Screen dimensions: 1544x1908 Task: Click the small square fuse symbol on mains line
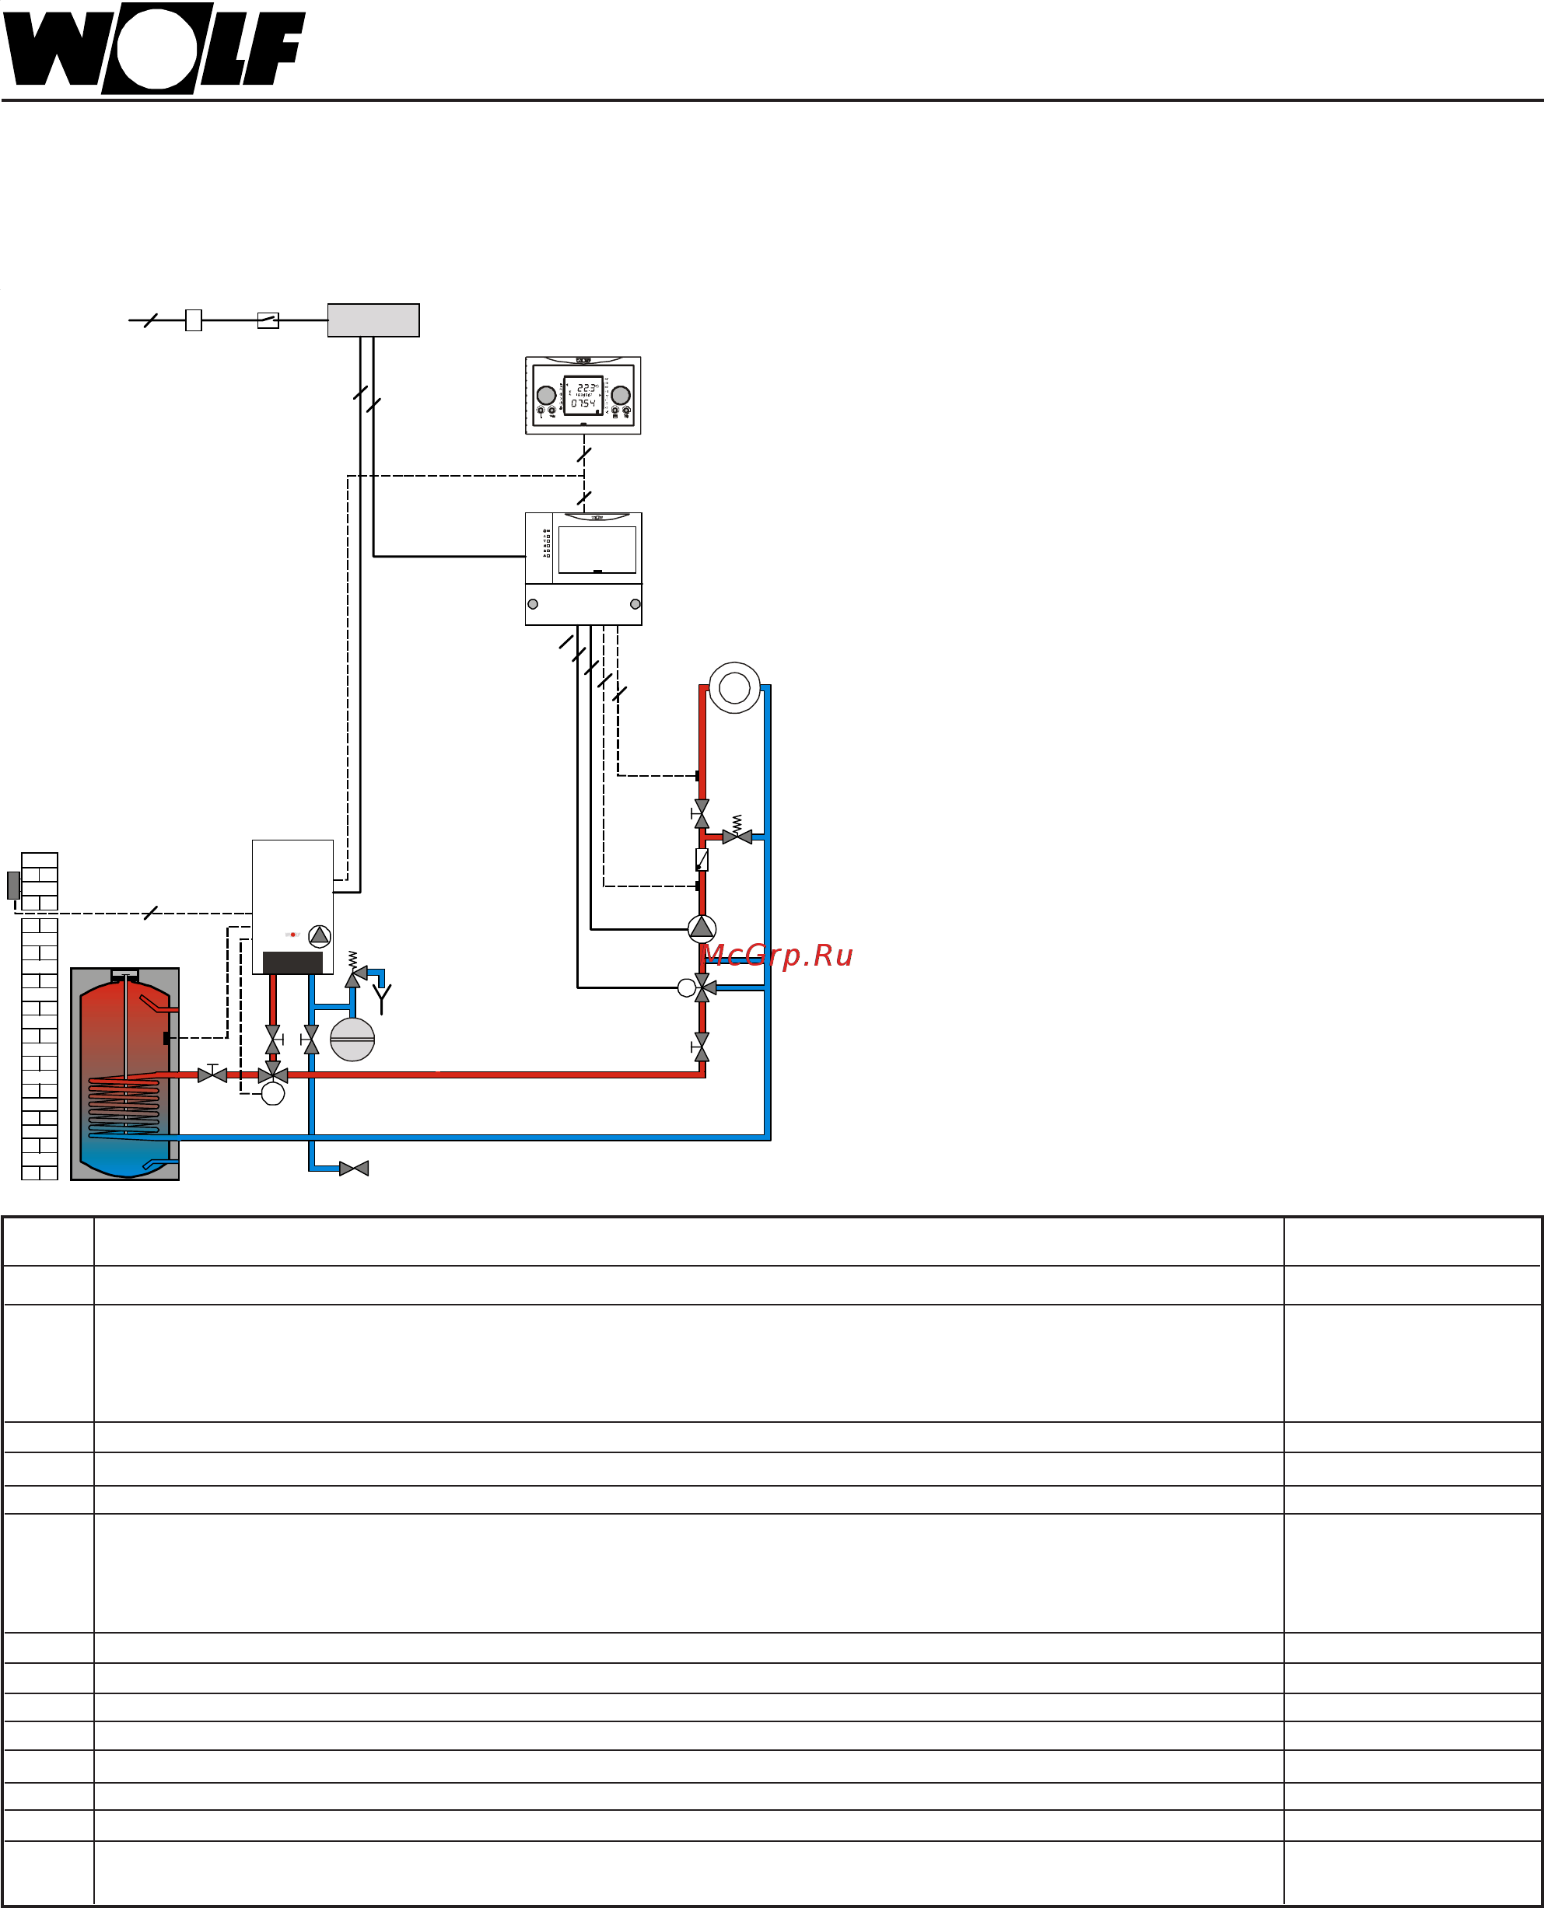[193, 320]
